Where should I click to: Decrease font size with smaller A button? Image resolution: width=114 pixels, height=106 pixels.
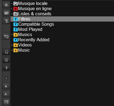coord(6,86)
